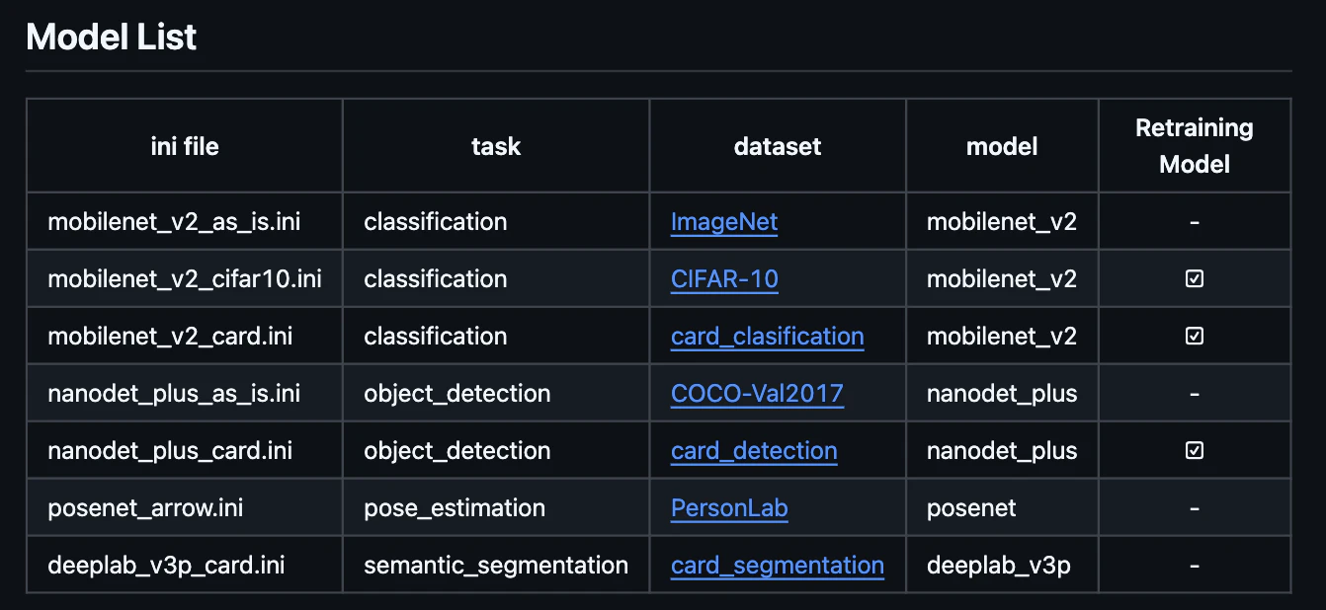Click the semantic_segmentation task cell

[496, 566]
